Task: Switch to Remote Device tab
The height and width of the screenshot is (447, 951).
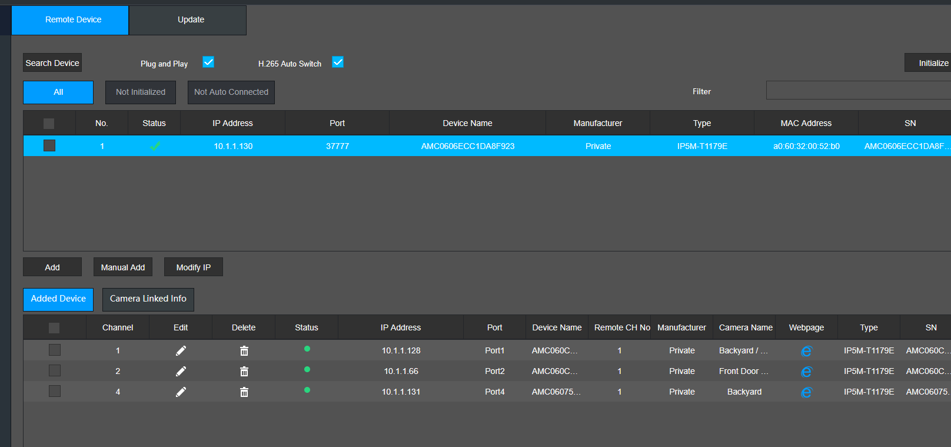Action: click(x=70, y=20)
